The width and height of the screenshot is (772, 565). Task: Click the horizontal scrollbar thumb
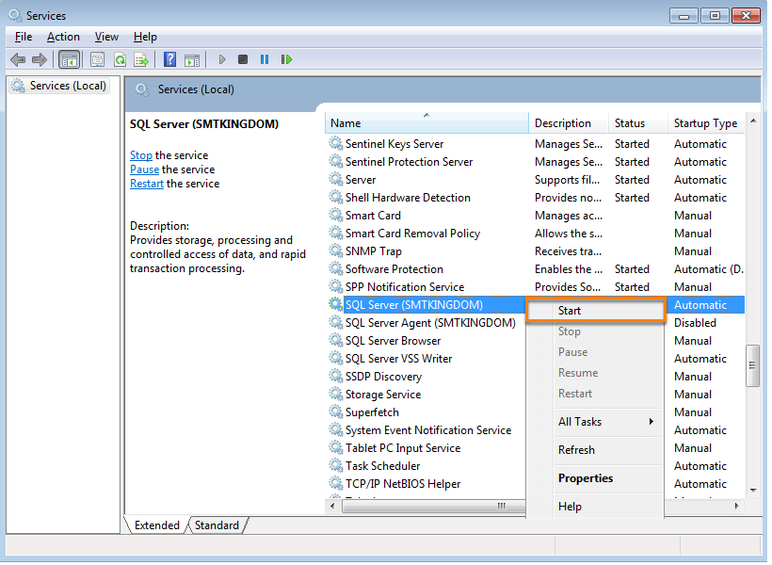[x=436, y=508]
